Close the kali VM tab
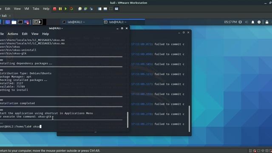The width and height of the screenshot is (272, 153). pos(10,16)
